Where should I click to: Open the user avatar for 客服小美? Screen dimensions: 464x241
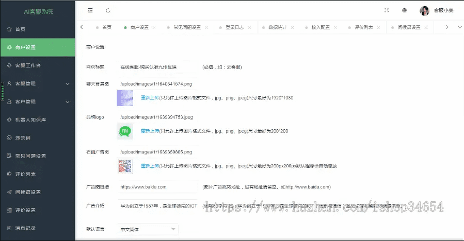(424, 10)
